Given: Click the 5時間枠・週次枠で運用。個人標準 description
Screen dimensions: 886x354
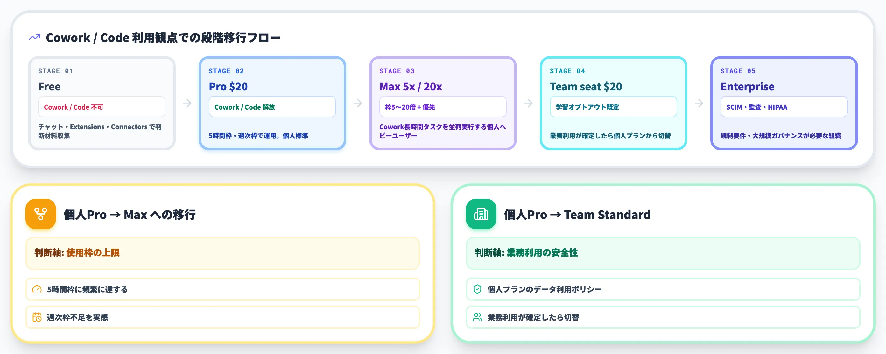Looking at the screenshot, I should point(258,136).
